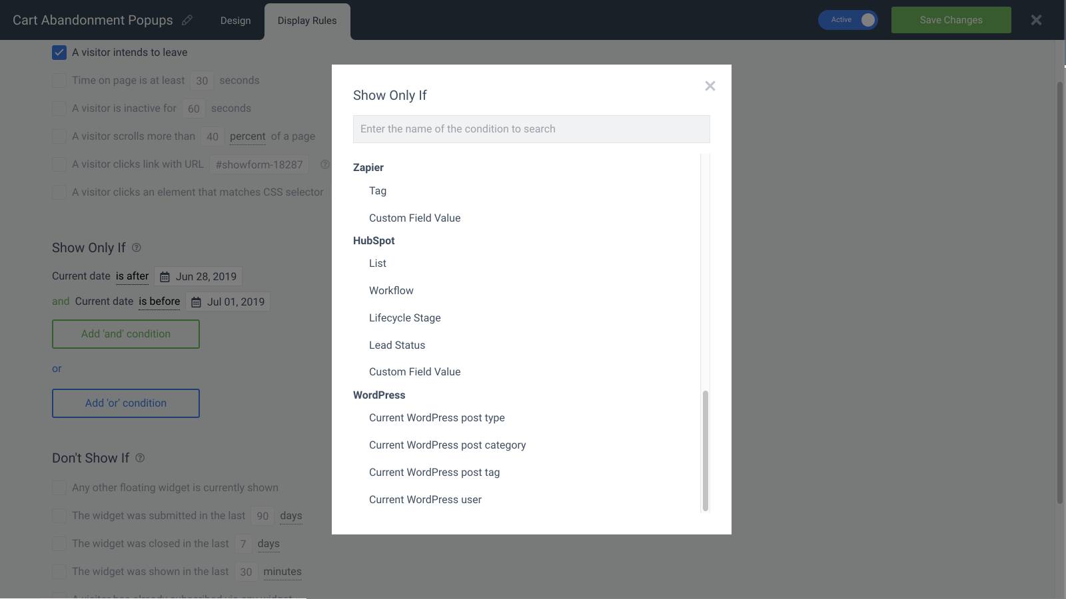Click Add 'or' condition button
The height and width of the screenshot is (599, 1066).
pos(126,403)
